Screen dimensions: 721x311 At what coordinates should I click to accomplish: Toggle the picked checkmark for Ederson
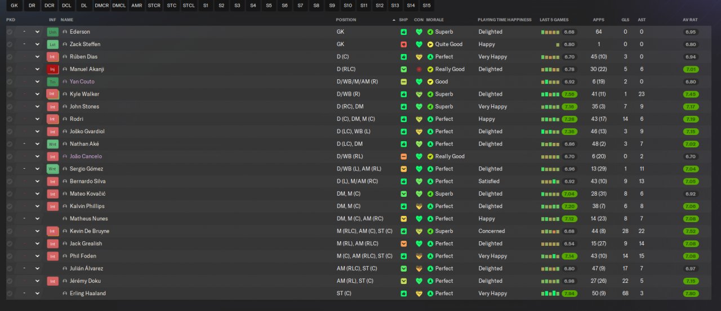tap(9, 32)
